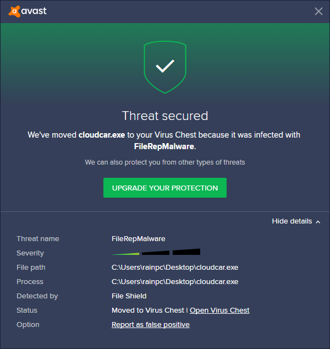Collapse the section with Hide details

[291, 221]
